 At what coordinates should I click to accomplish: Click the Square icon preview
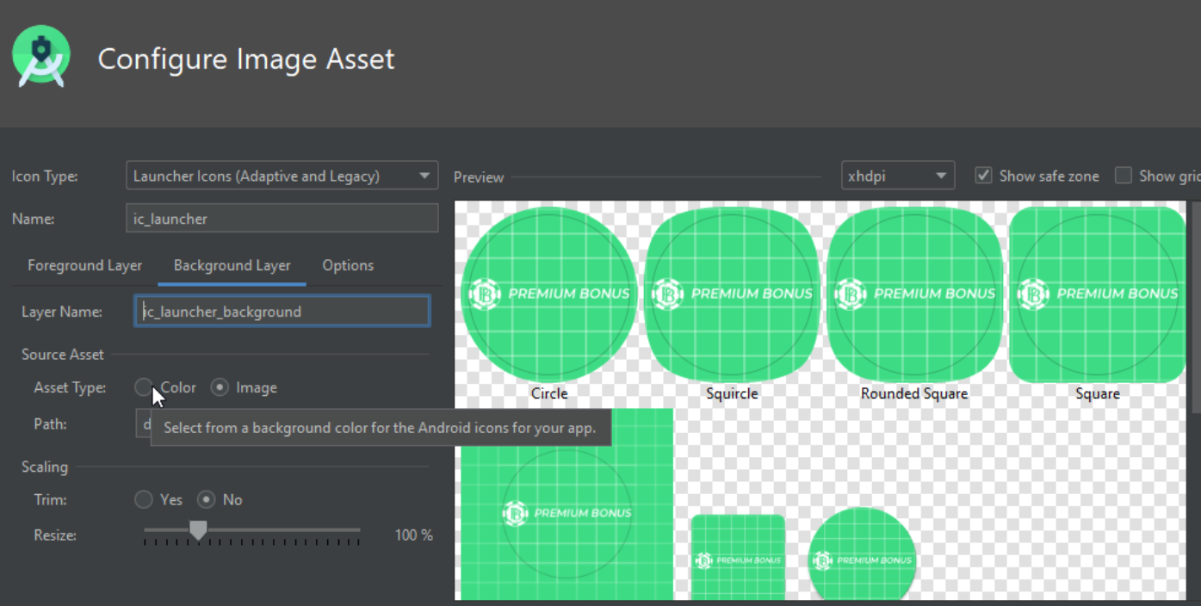pos(1098,294)
